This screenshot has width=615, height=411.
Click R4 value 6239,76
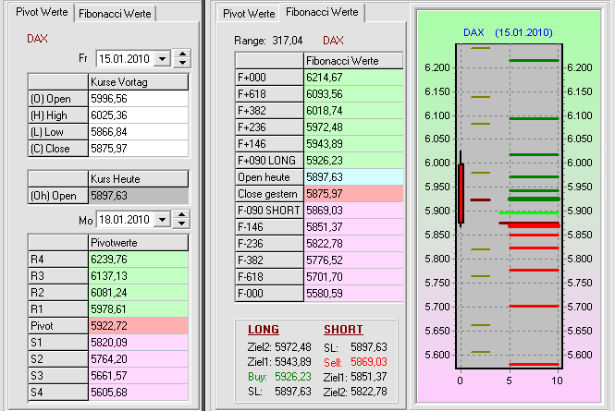(x=138, y=260)
